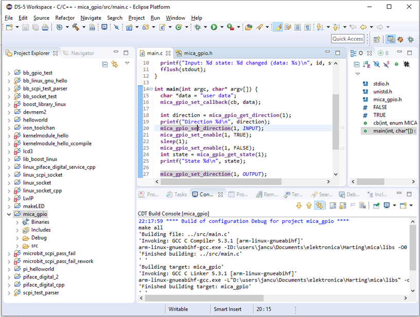
Task: Collapse the mica_gpio project tree node
Action: [9, 214]
